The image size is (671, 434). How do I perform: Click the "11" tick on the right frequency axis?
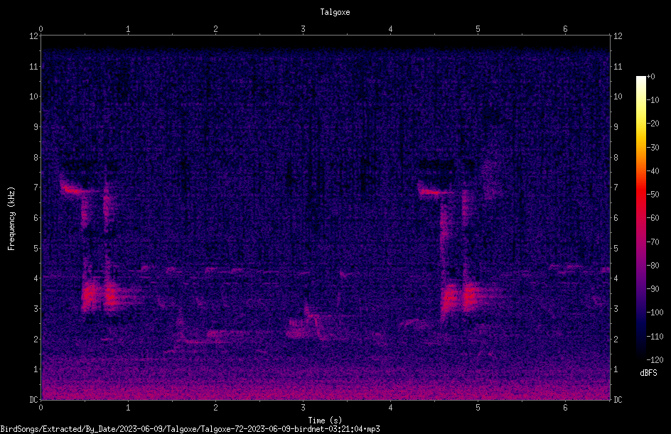pos(618,66)
